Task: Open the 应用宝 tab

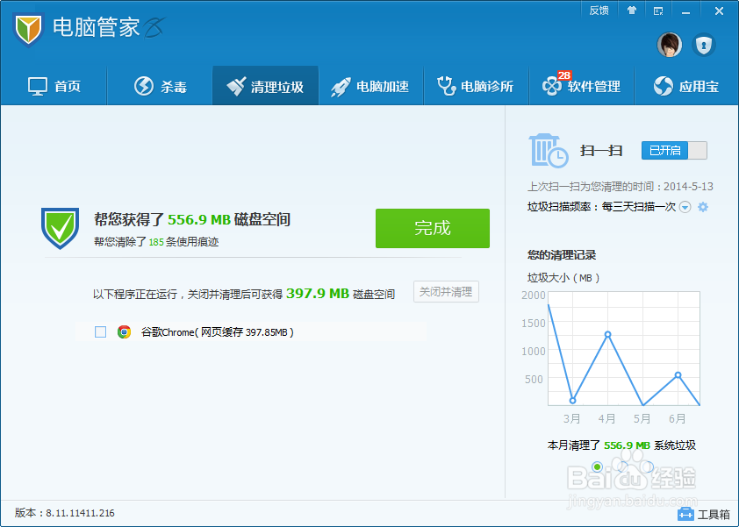Action: click(686, 86)
